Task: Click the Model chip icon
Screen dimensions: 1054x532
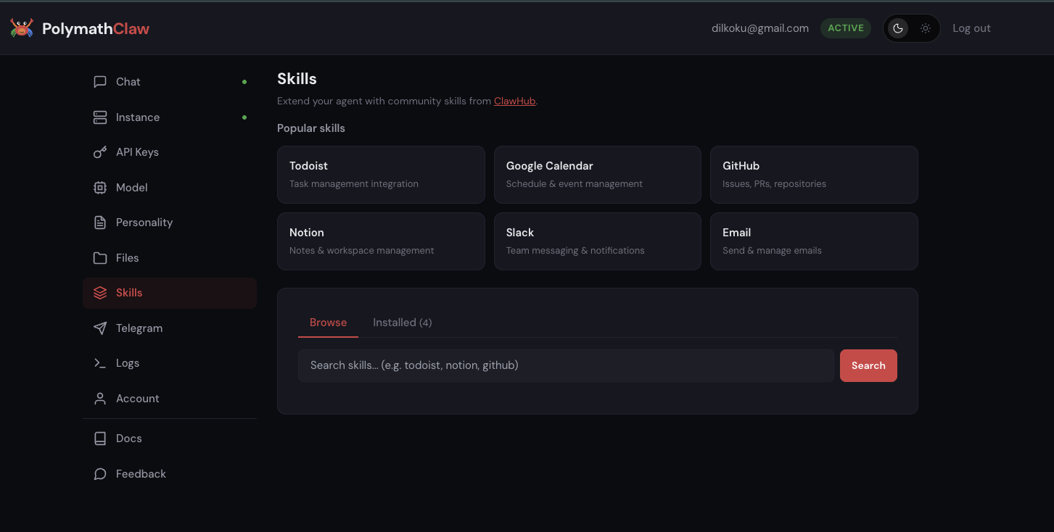Action: click(x=100, y=188)
